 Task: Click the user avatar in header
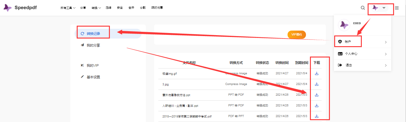click(375, 8)
